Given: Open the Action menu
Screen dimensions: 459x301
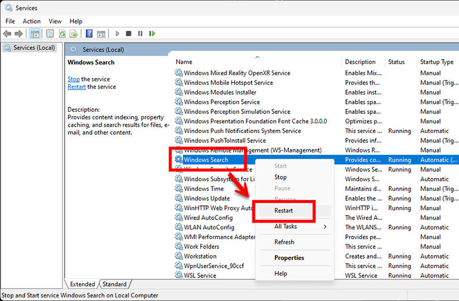Looking at the screenshot, I should [x=32, y=21].
